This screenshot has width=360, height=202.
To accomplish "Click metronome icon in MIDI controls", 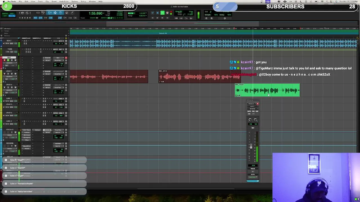I will click(x=181, y=18).
